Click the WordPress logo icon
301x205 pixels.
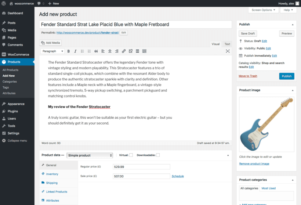(4, 3)
